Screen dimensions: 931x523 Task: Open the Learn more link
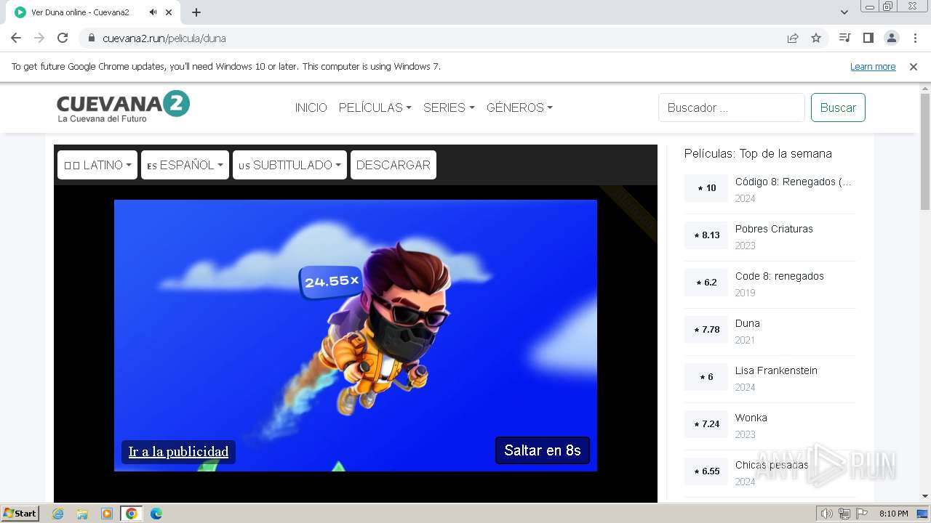(x=873, y=66)
